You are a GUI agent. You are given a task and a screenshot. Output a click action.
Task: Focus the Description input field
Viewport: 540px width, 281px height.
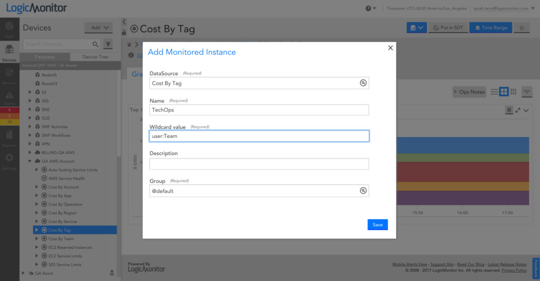tap(259, 164)
